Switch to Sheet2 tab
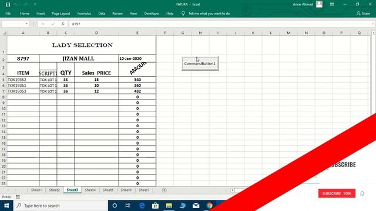The width and height of the screenshot is (376, 211). tap(54, 190)
